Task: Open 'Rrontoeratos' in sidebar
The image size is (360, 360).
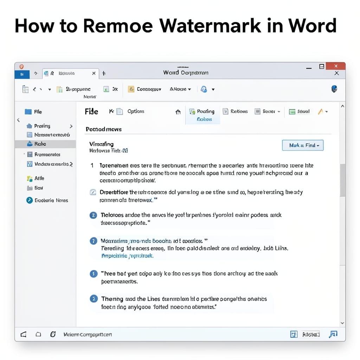Action: [x=44, y=155]
